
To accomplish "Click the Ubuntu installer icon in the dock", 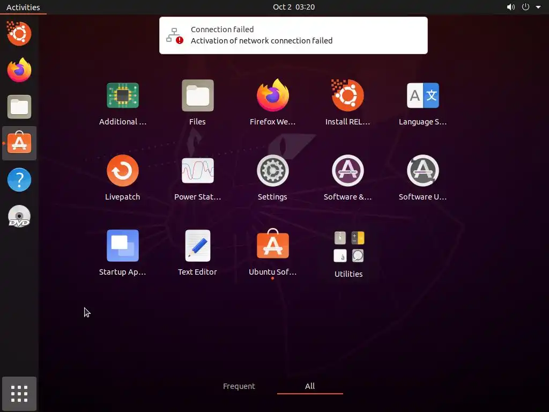I will pyautogui.click(x=19, y=33).
